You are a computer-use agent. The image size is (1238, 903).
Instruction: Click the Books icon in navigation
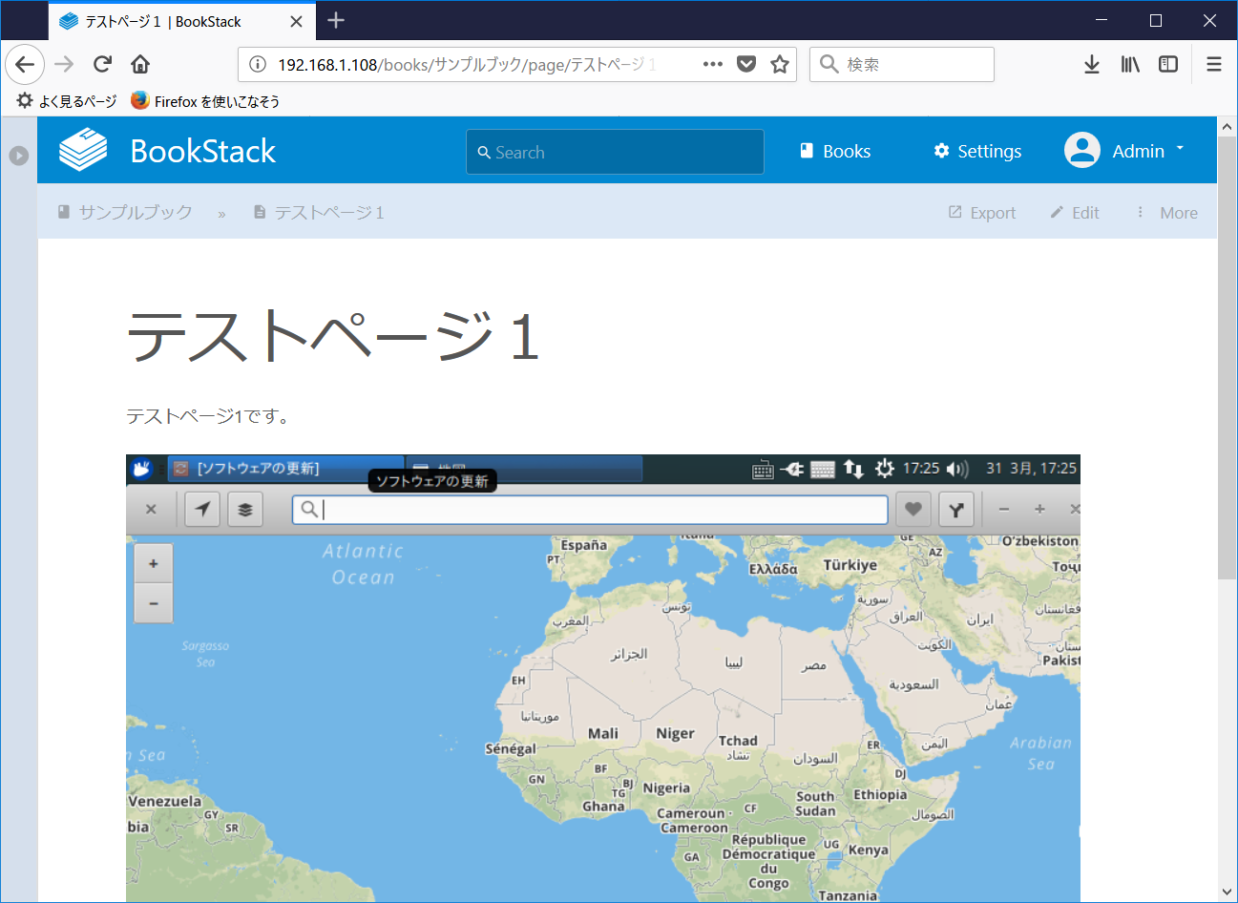pyautogui.click(x=806, y=150)
